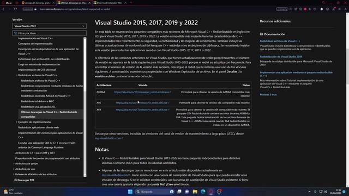Close the Download Instalador Web tab
The image size is (349, 196).
(125, 3)
